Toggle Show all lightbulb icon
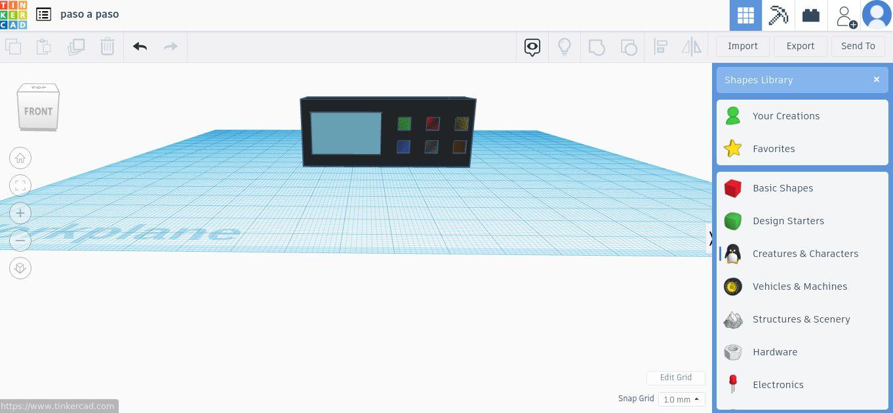Viewport: 893px width, 413px height. pos(565,47)
